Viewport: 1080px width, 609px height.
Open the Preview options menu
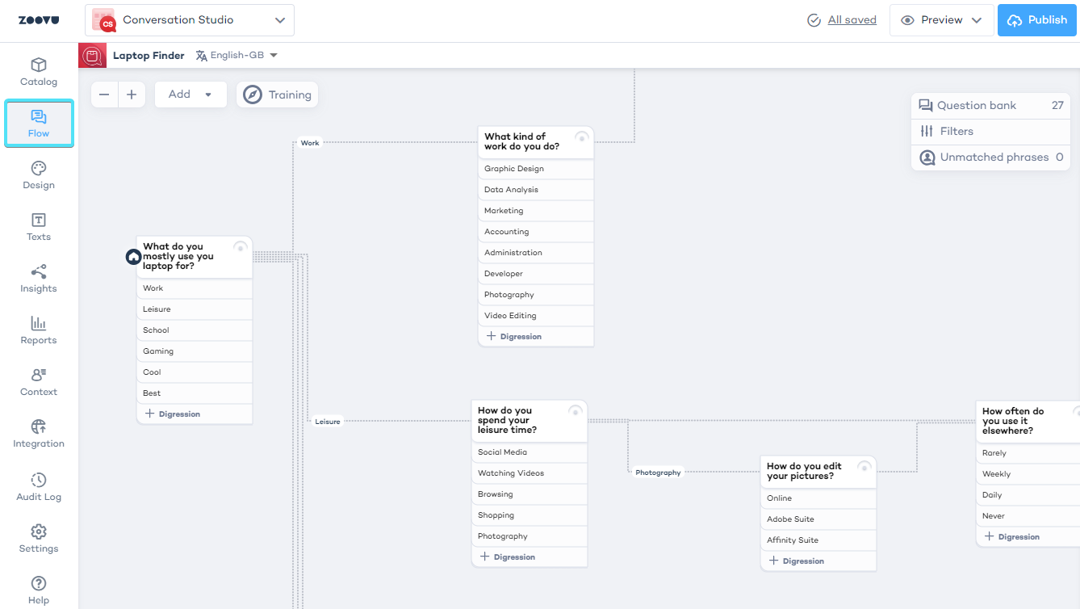click(941, 20)
